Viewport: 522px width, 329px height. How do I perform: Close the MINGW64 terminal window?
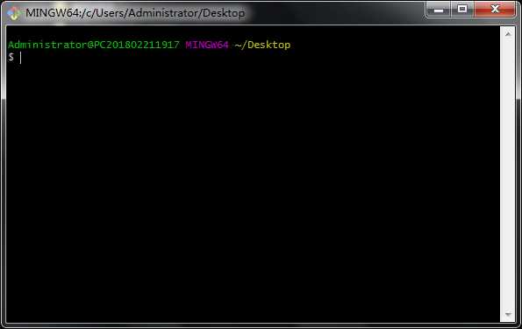click(495, 10)
